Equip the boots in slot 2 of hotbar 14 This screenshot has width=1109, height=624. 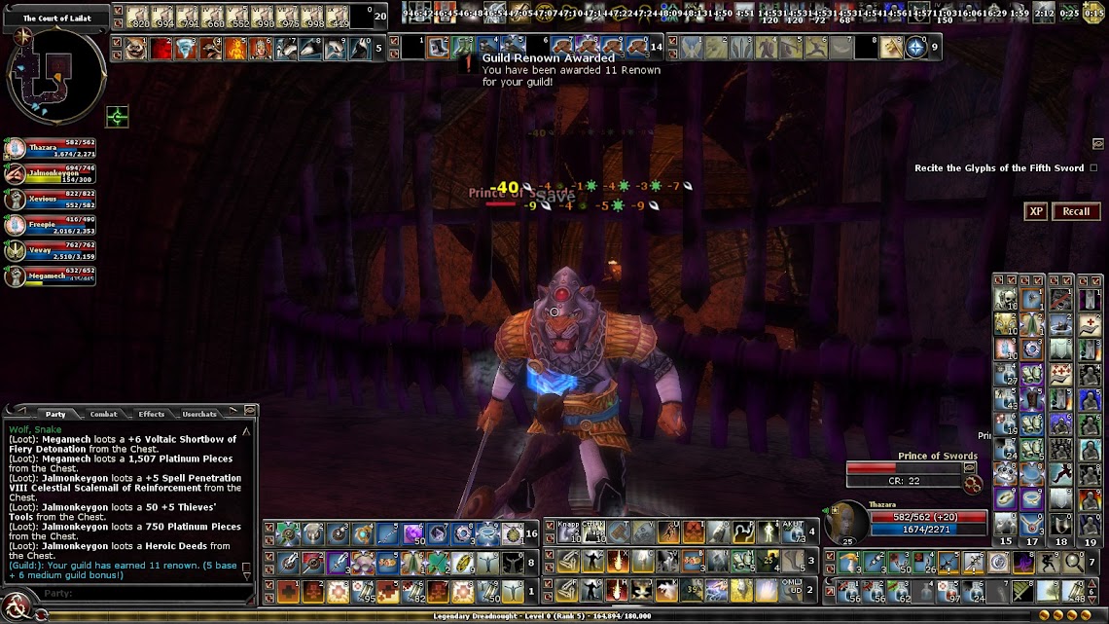[438, 48]
